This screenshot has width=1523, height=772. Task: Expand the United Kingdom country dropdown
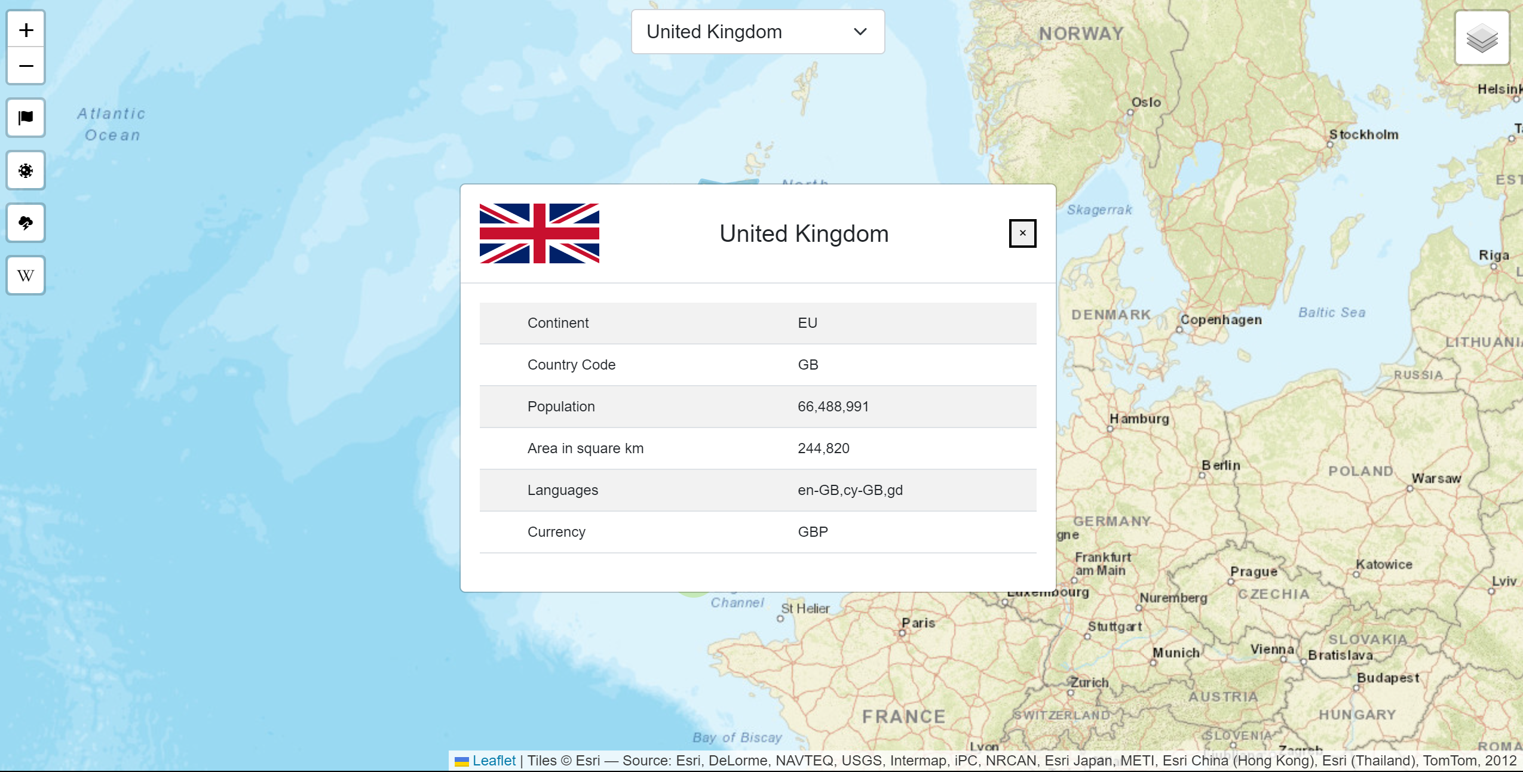(x=757, y=32)
